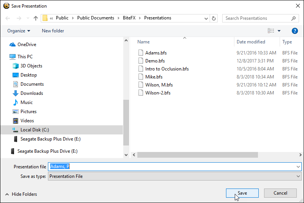Select OneDrive in navigation pane
The width and height of the screenshot is (304, 203).
[x=27, y=45]
